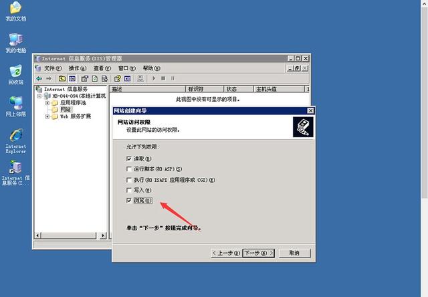Restore the inner MDI child window
This screenshot has width=428, height=297.
point(297,68)
